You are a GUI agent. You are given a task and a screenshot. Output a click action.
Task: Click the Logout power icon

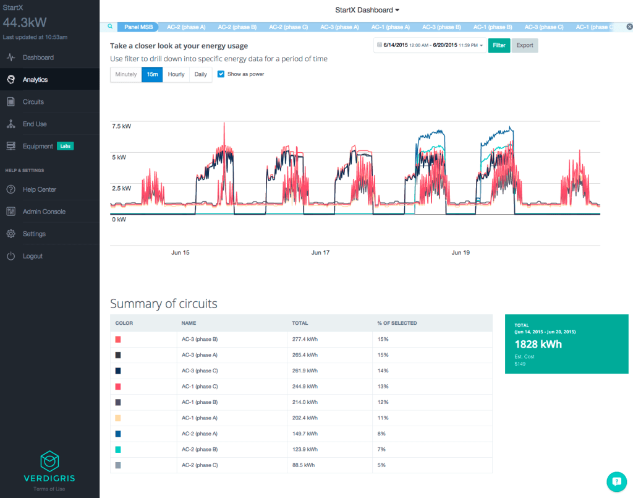(x=11, y=256)
